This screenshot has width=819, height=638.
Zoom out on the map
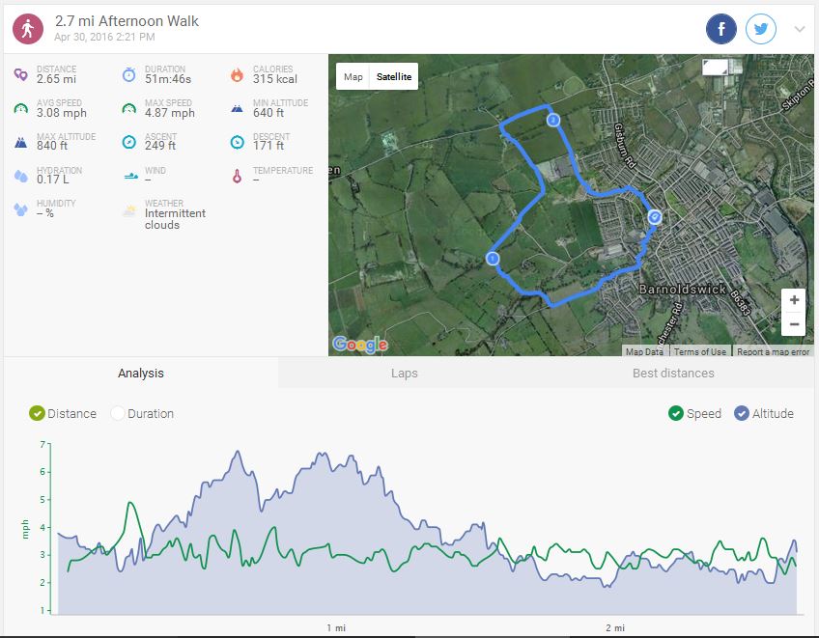click(x=794, y=324)
